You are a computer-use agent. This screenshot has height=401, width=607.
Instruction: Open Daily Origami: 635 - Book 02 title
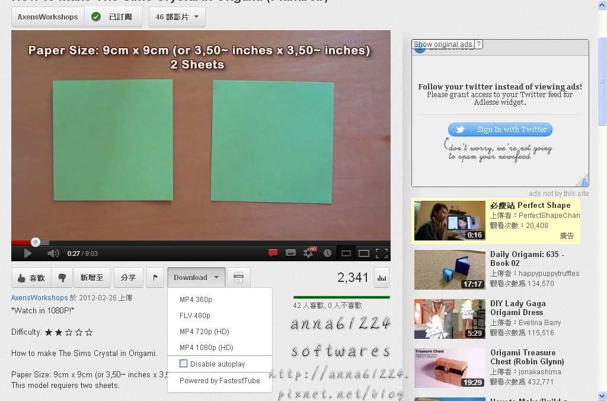coord(527,259)
